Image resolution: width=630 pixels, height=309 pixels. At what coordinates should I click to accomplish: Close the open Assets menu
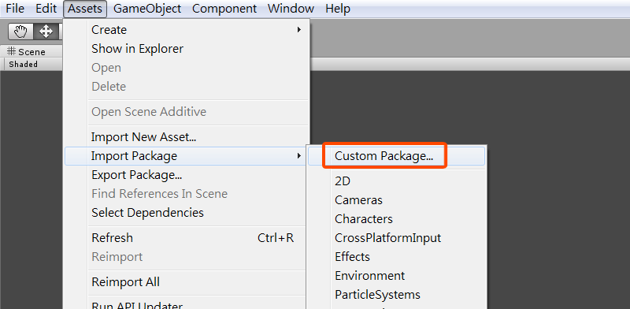tap(85, 9)
